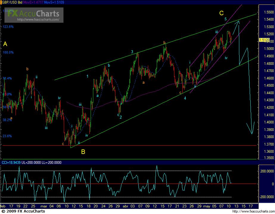Click the current price tag 1.5120
The height and width of the screenshot is (214, 275).
tap(264, 40)
